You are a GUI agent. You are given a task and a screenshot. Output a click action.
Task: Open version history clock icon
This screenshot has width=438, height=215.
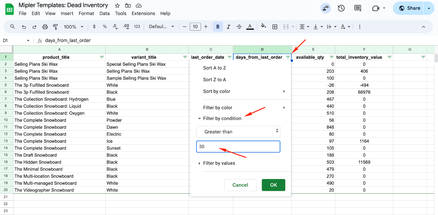pyautogui.click(x=341, y=8)
